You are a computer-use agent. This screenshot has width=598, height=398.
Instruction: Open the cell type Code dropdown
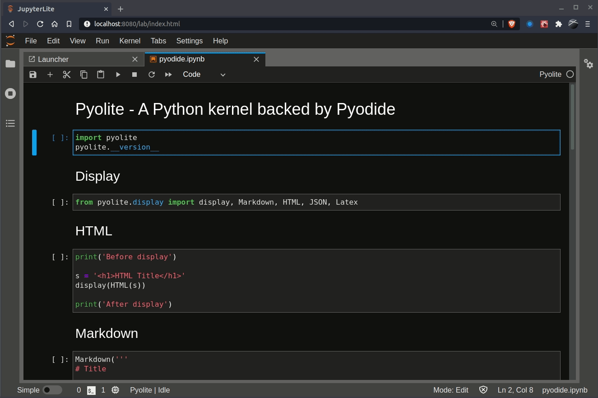(x=204, y=75)
